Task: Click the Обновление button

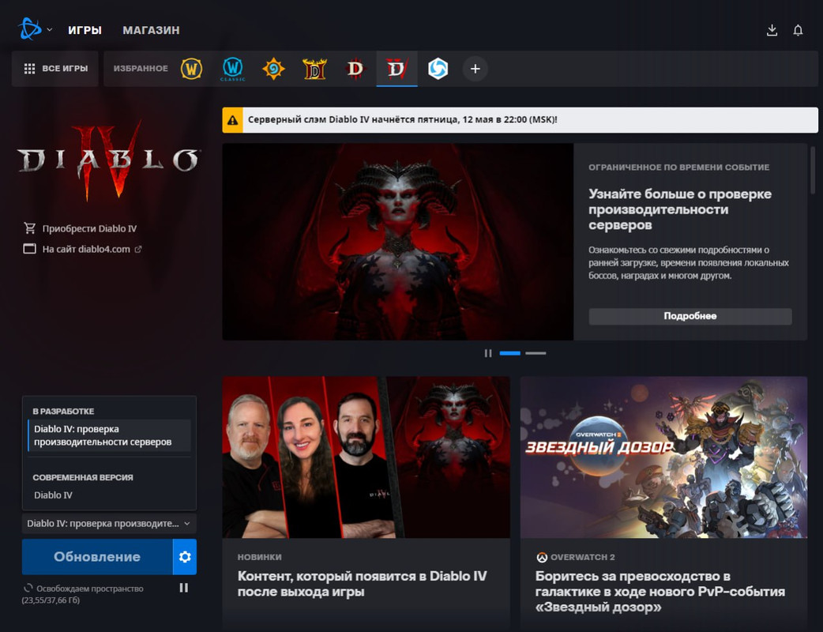Action: tap(97, 556)
